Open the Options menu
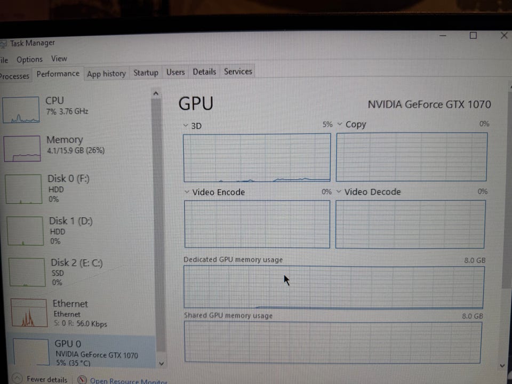This screenshot has height=384, width=512. (x=29, y=60)
